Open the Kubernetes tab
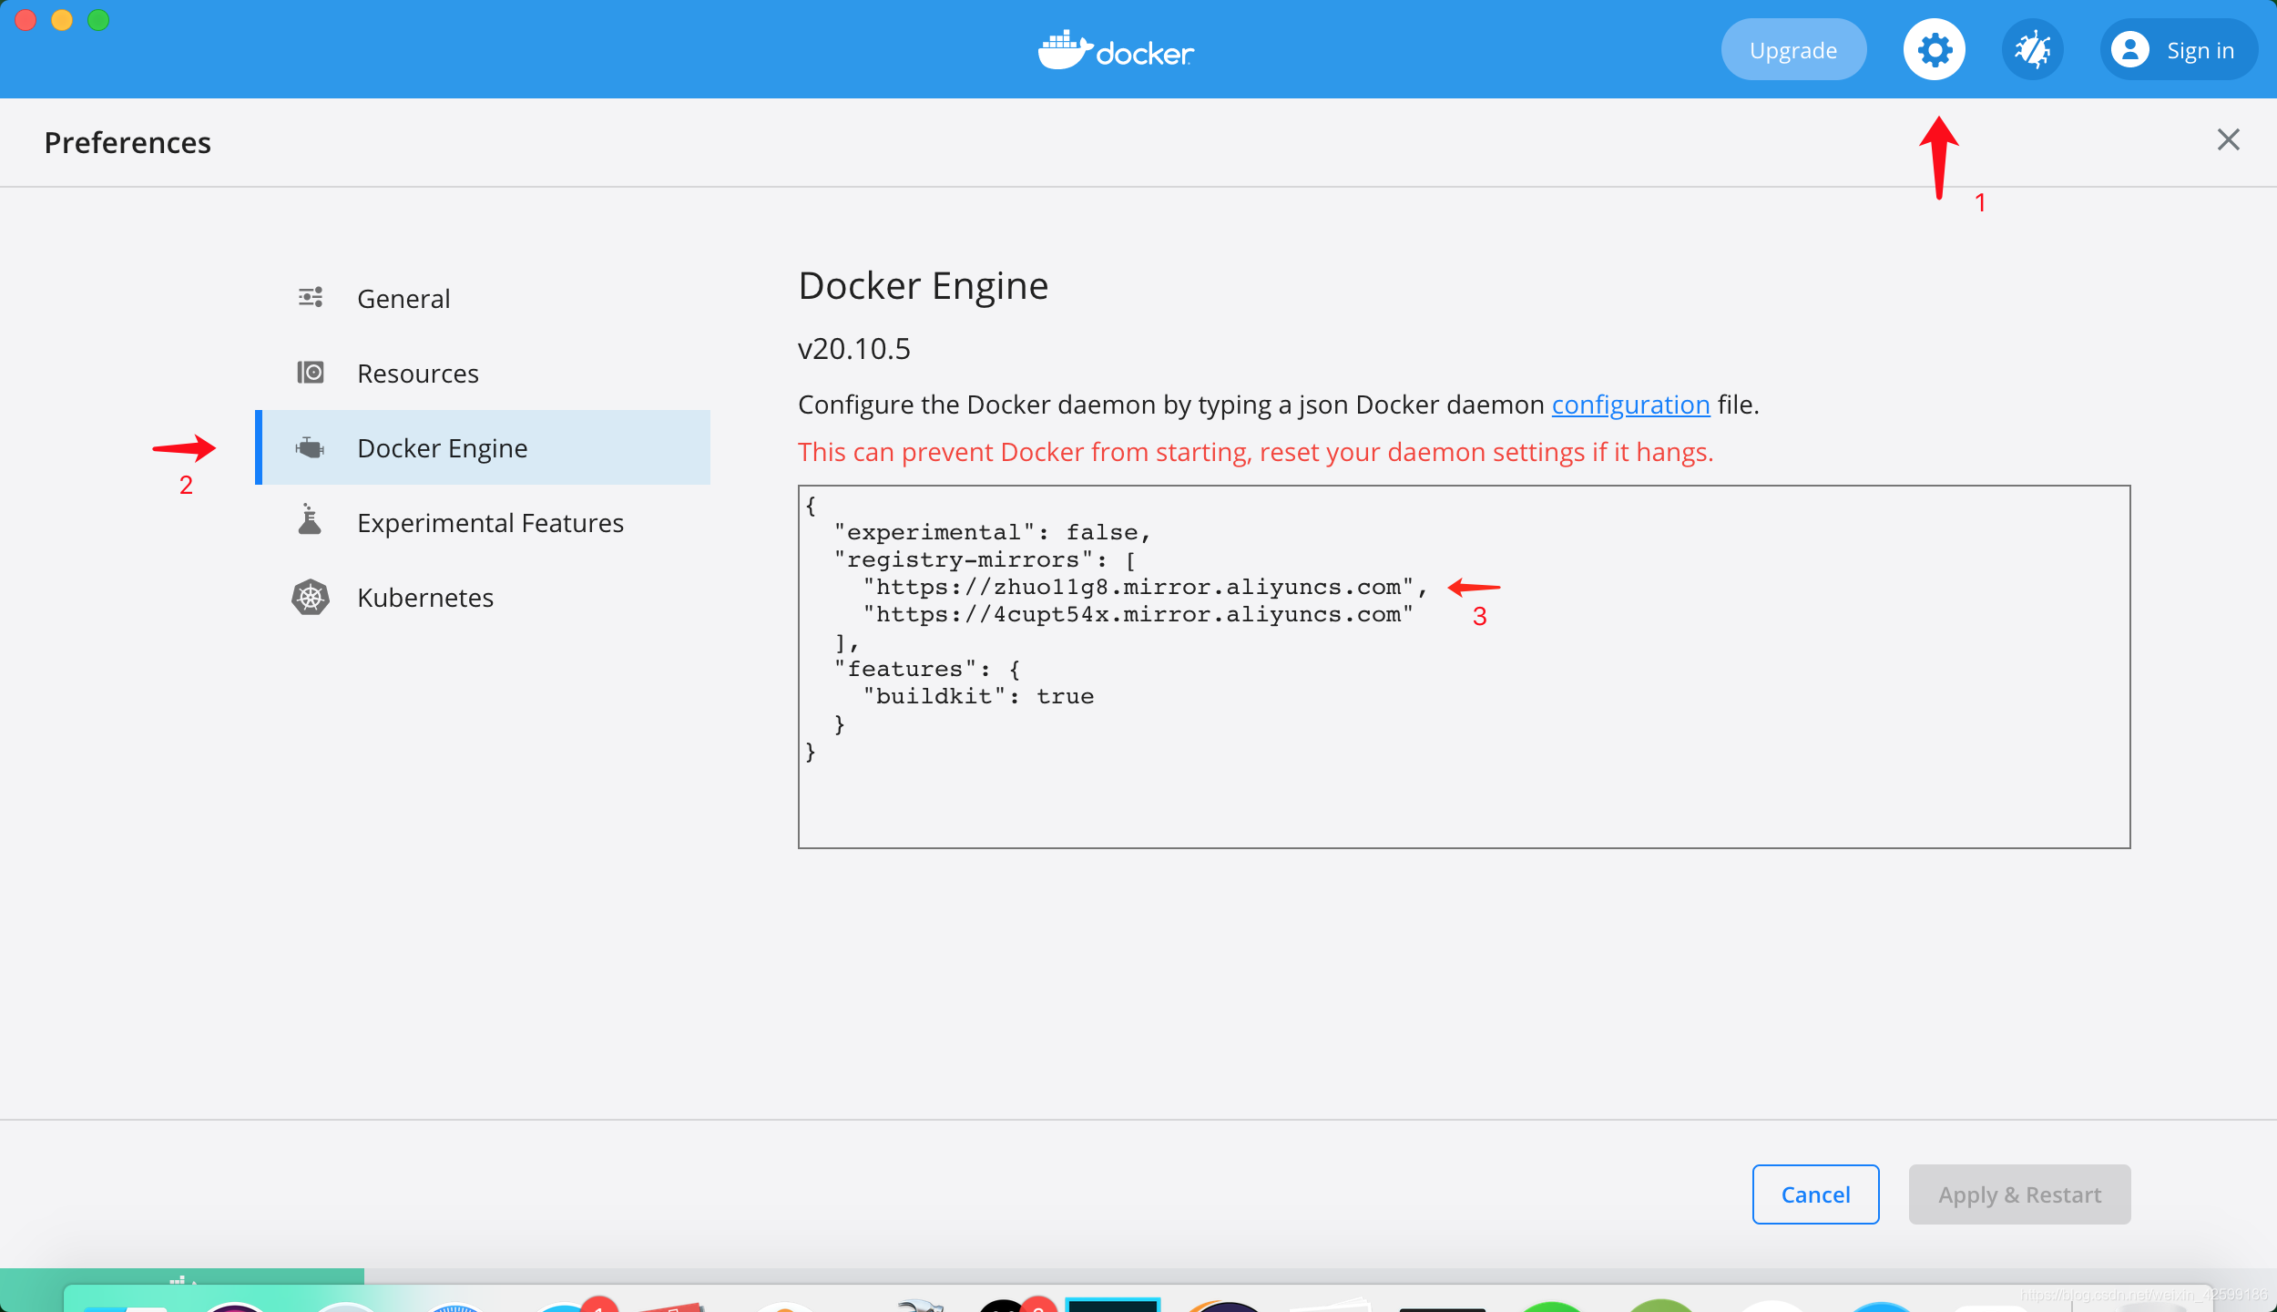Viewport: 2277px width, 1312px height. tap(483, 597)
